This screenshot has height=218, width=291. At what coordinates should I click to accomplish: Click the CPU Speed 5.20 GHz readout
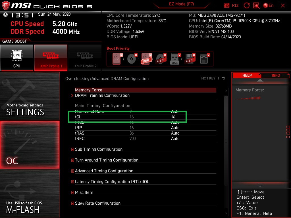click(x=44, y=24)
